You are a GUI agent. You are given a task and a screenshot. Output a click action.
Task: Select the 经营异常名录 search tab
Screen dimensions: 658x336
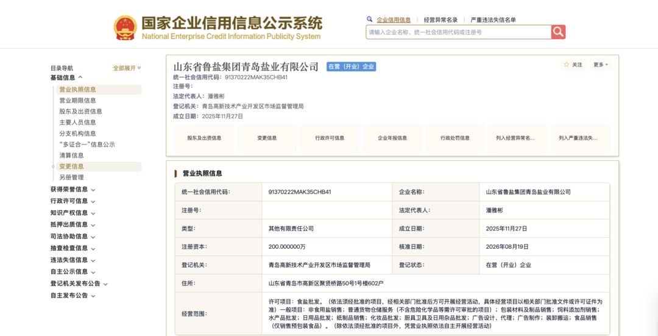tap(440, 20)
